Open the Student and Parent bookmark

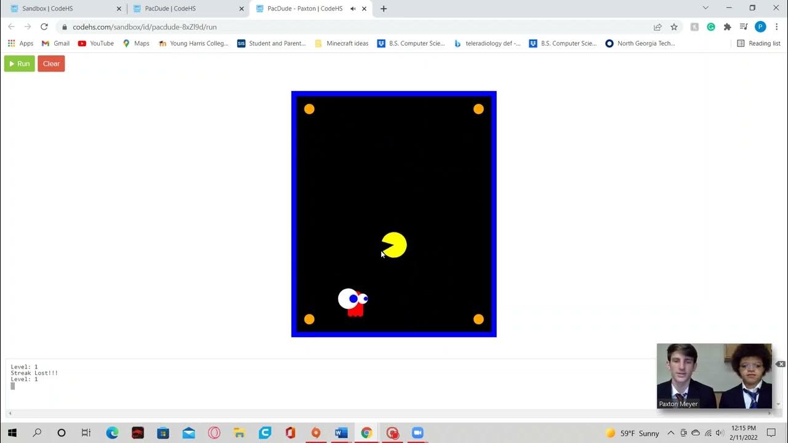pyautogui.click(x=271, y=43)
